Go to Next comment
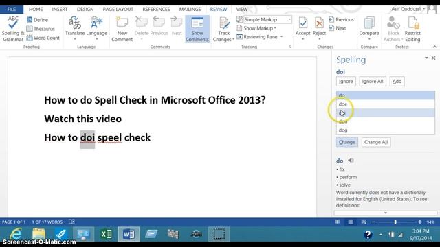 coord(177,26)
